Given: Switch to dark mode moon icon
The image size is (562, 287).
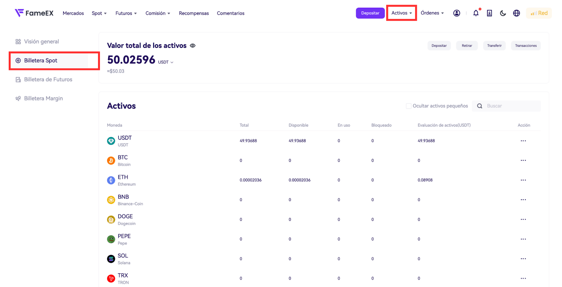Looking at the screenshot, I should click(x=503, y=13).
